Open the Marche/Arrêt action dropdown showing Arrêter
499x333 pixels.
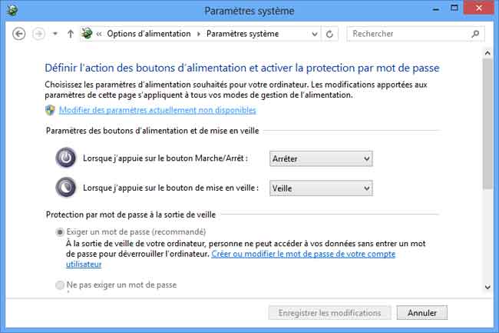pyautogui.click(x=321, y=158)
